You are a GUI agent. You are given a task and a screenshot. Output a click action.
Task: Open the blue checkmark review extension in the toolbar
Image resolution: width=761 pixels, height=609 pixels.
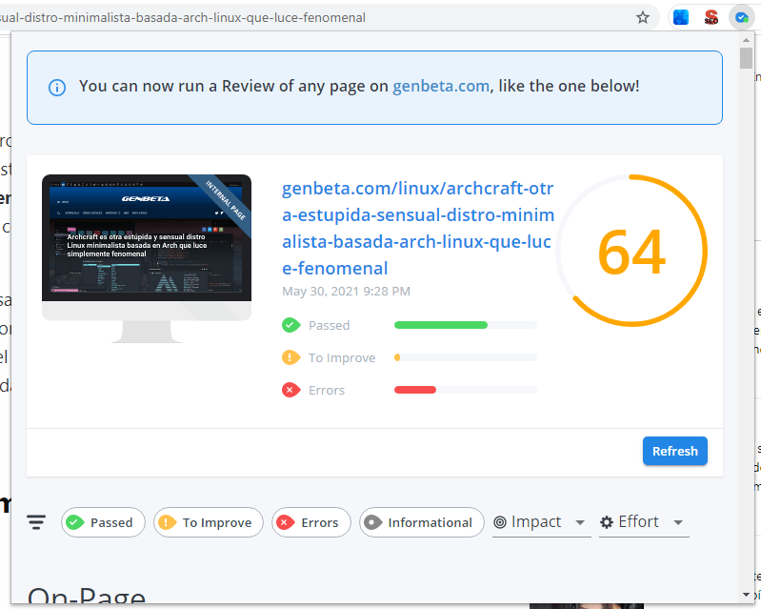[741, 17]
